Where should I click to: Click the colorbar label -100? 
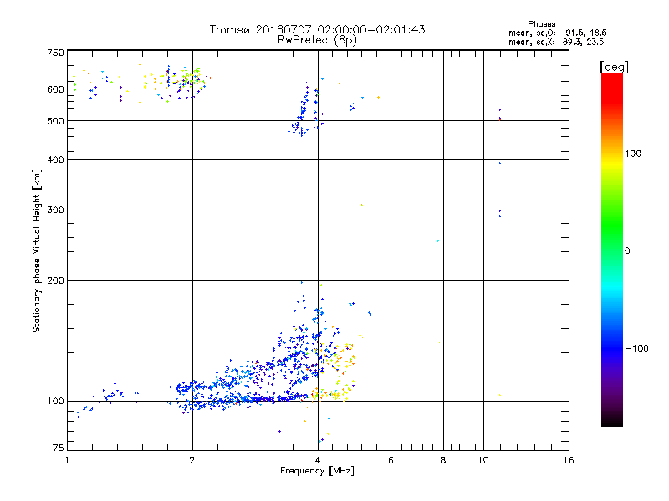pyautogui.click(x=636, y=348)
